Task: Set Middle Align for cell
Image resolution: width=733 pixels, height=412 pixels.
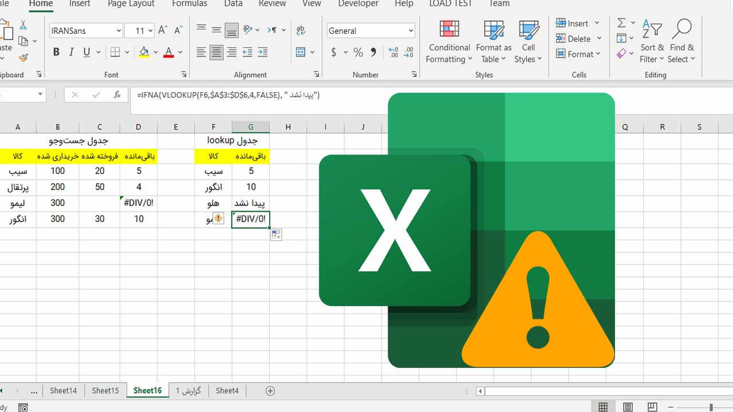Action: point(216,30)
